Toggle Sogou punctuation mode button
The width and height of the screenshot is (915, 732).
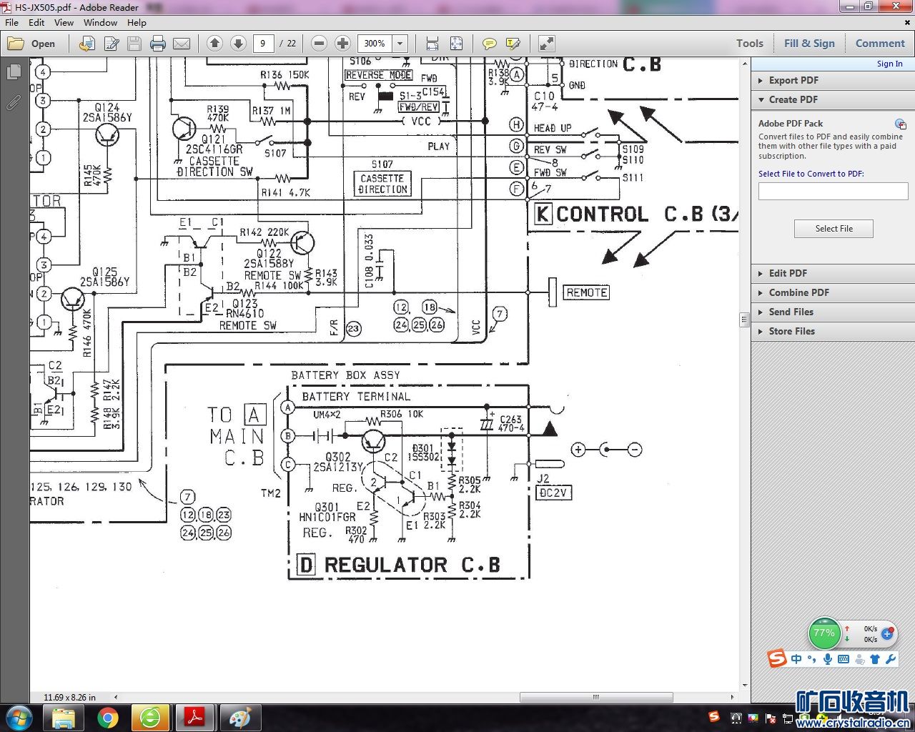click(x=812, y=659)
